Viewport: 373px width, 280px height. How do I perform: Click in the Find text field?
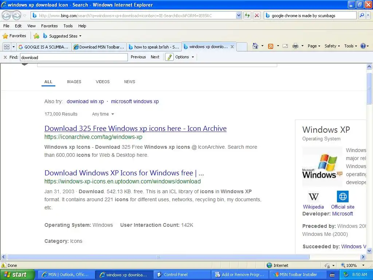coord(74,57)
